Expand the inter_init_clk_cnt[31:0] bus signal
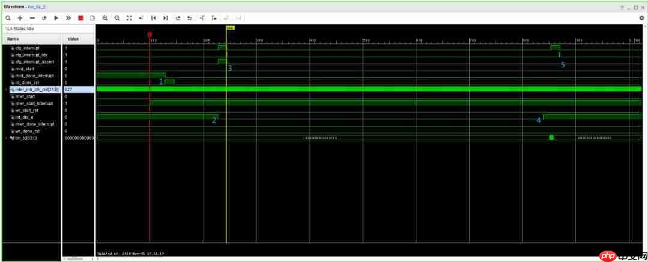 point(7,89)
